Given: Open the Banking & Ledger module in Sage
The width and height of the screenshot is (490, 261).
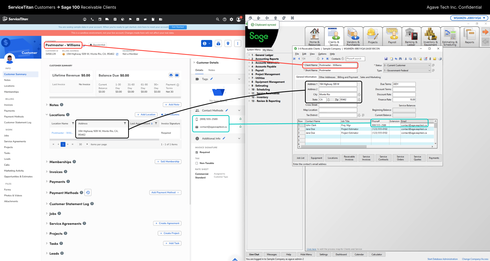Looking at the screenshot, I should [411, 37].
